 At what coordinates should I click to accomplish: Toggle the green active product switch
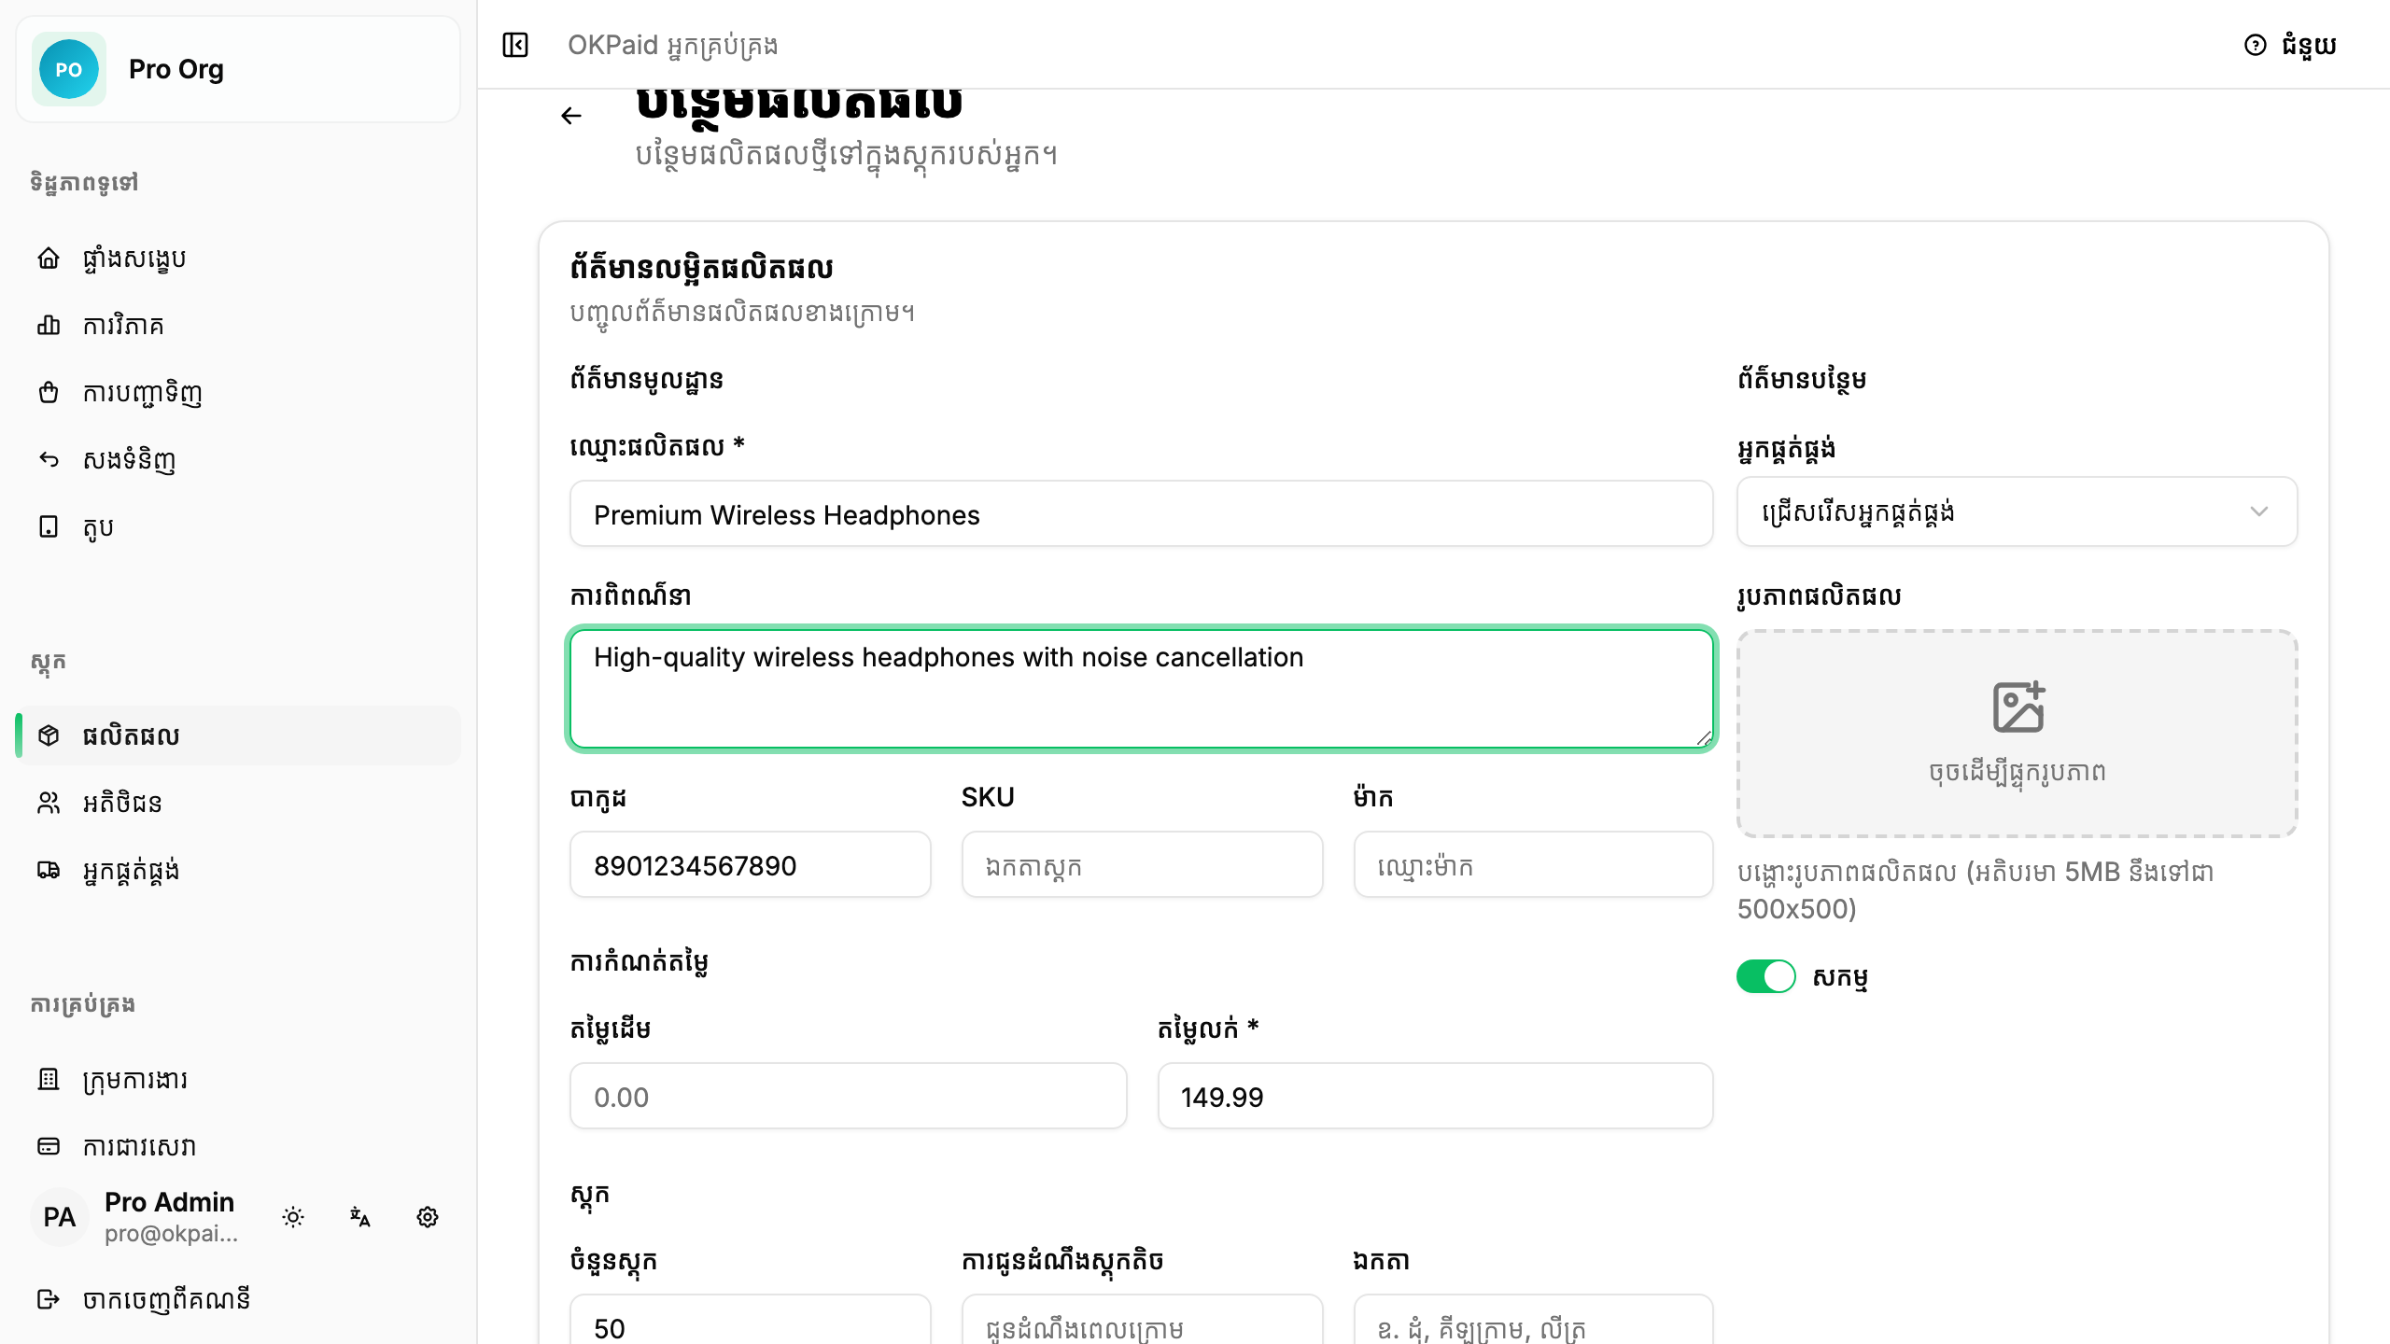(1766, 976)
